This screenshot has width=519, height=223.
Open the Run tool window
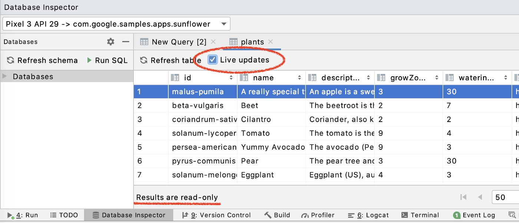point(23,215)
